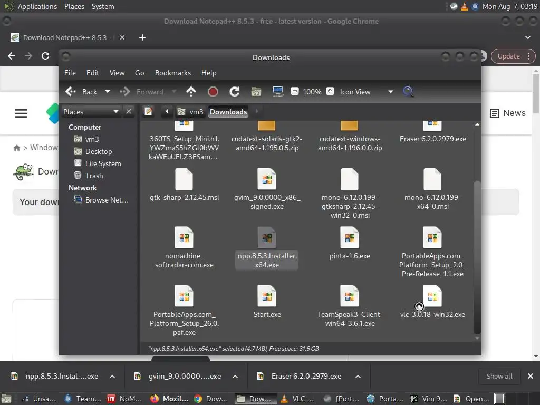Select mono-6.12.0.199-x64-0.msi file icon
The width and height of the screenshot is (540, 405).
(432, 179)
